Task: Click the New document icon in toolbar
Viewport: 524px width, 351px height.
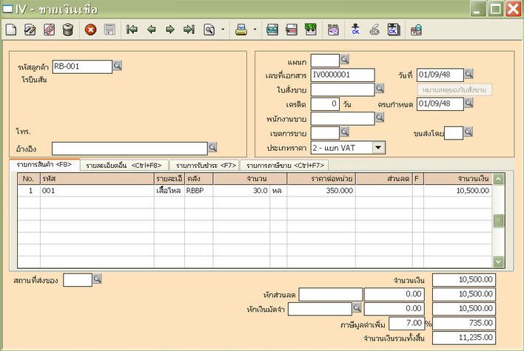Action: point(11,30)
